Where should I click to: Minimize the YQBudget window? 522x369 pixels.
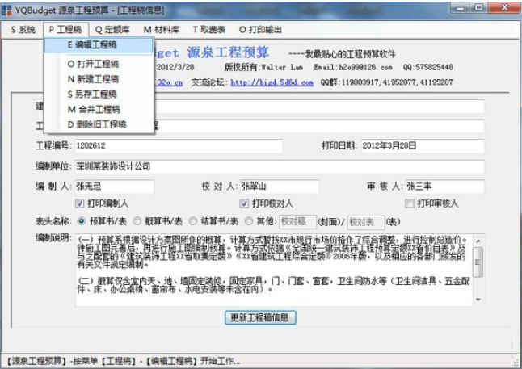(x=461, y=7)
